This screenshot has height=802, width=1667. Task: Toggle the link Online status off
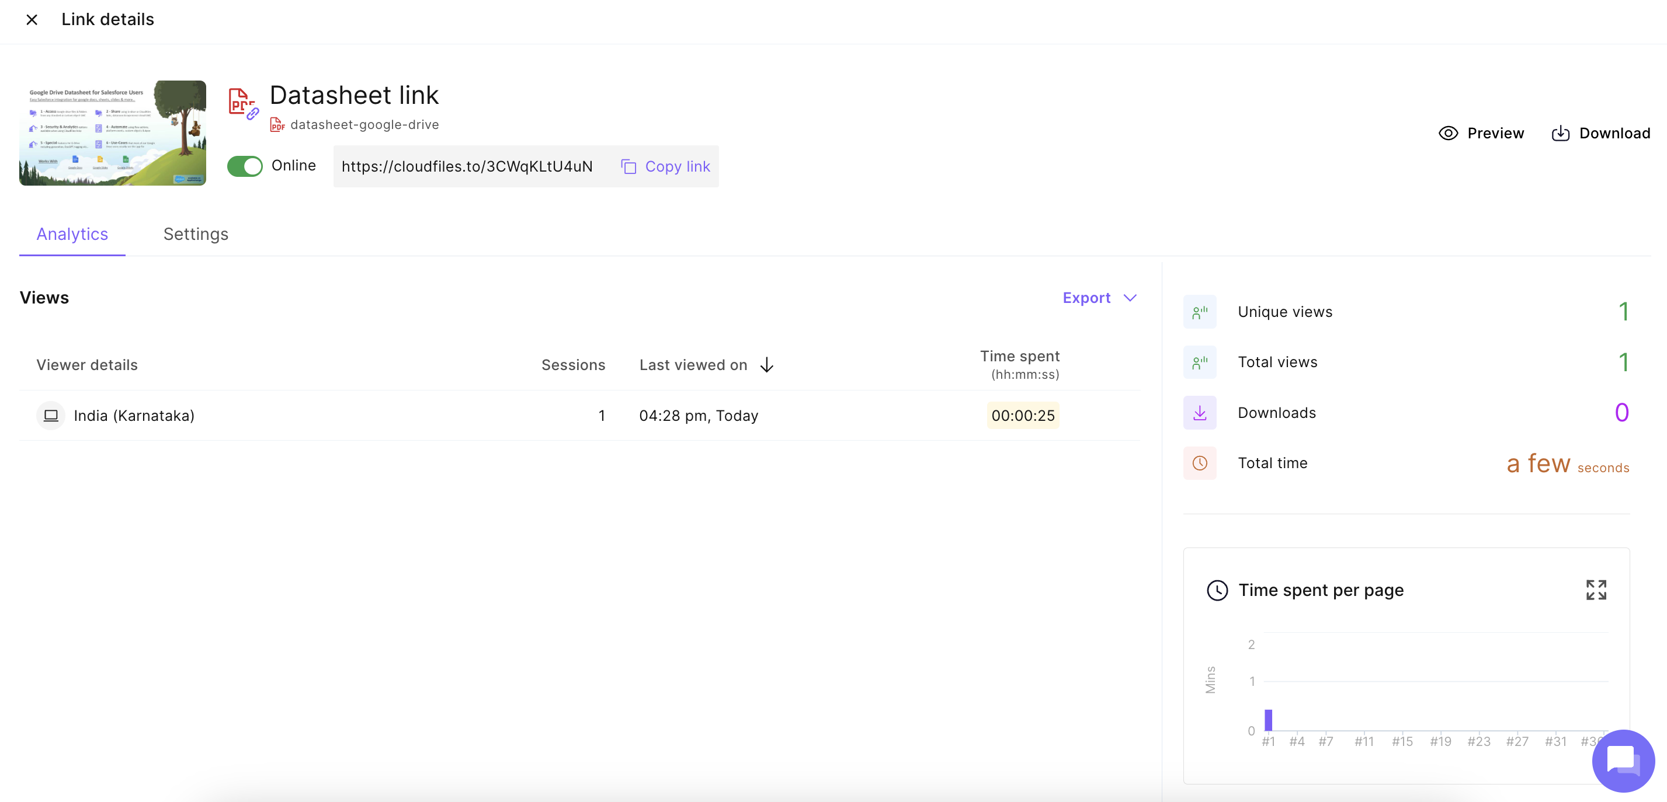point(244,166)
